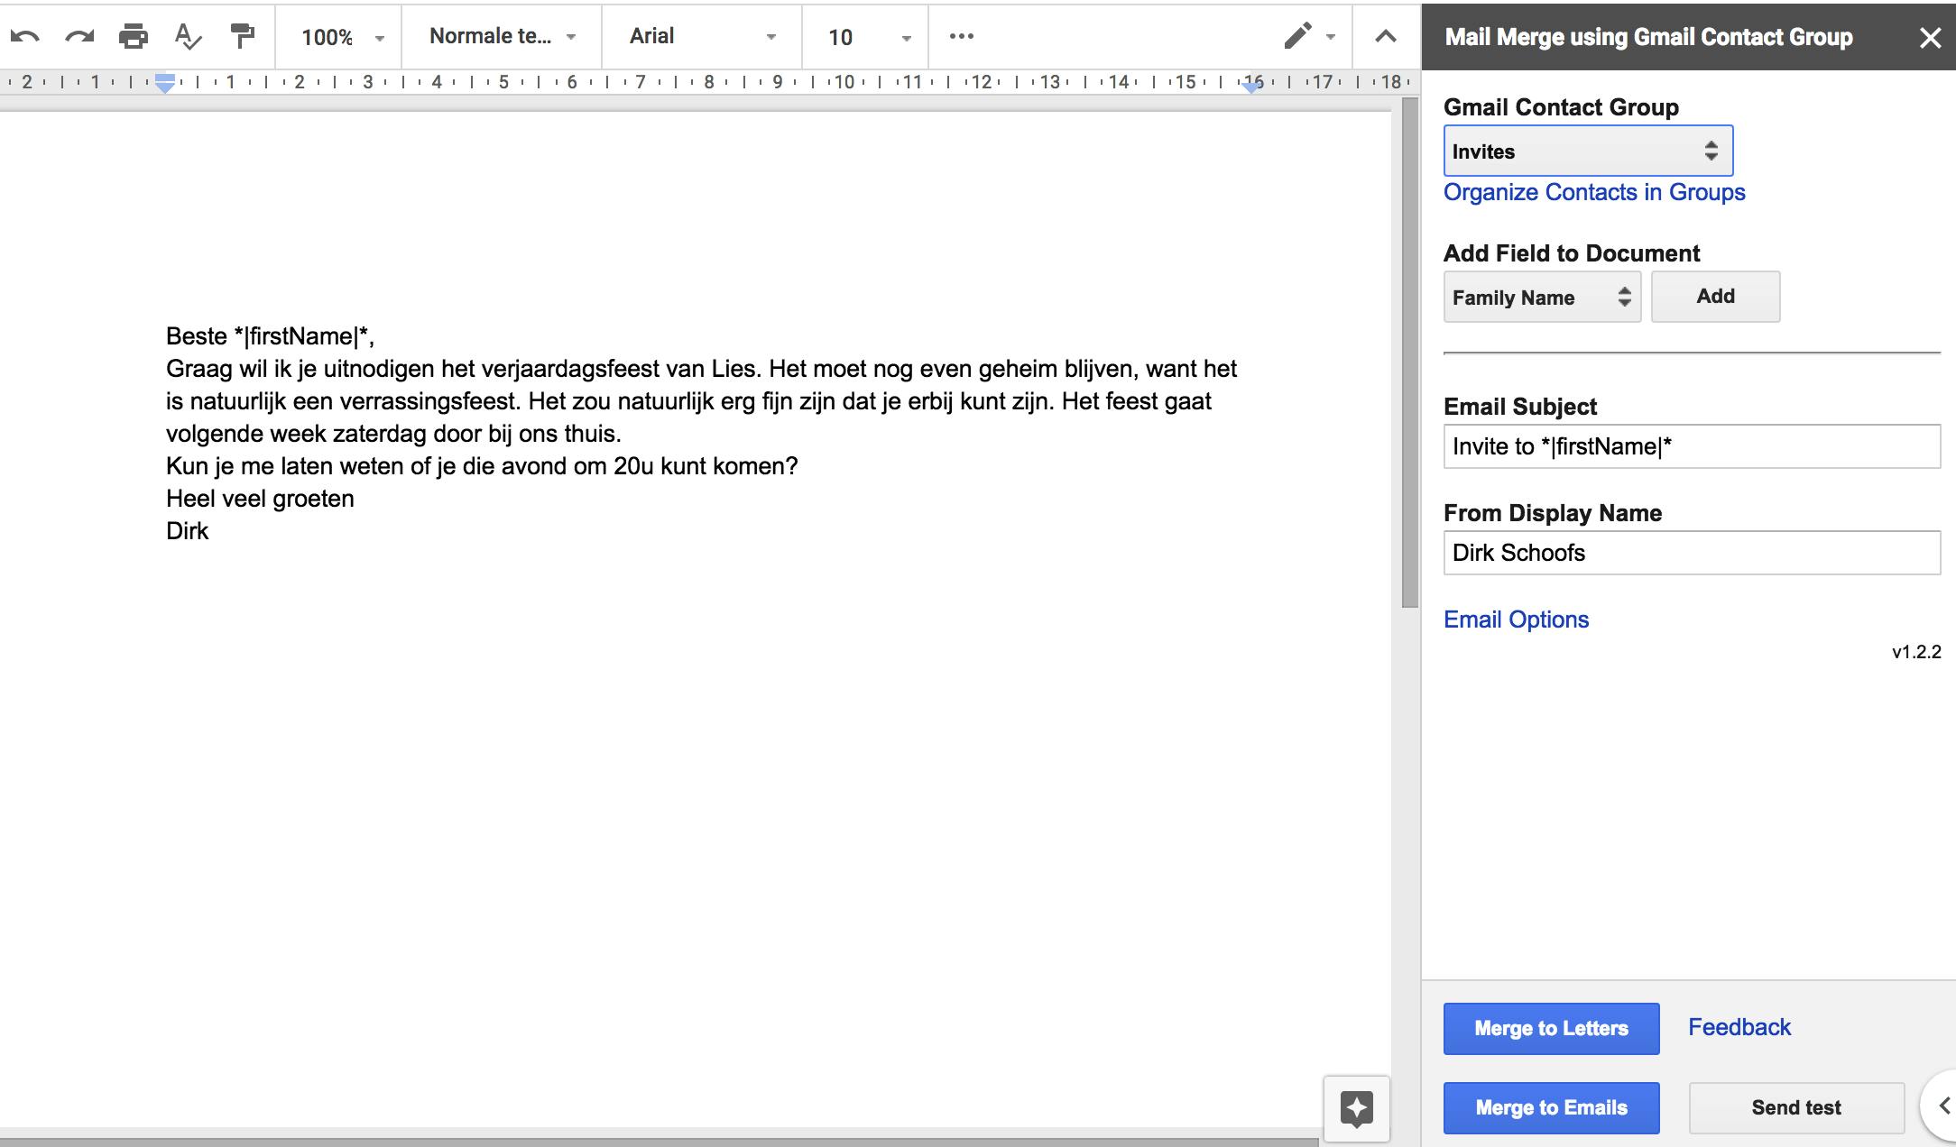Click the print icon
The width and height of the screenshot is (1956, 1147).
pos(134,36)
